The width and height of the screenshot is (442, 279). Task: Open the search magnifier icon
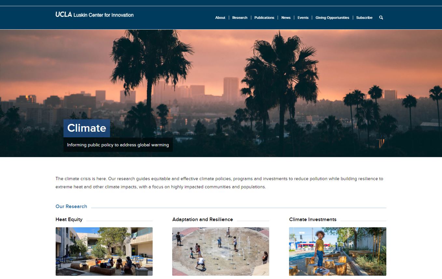point(381,18)
